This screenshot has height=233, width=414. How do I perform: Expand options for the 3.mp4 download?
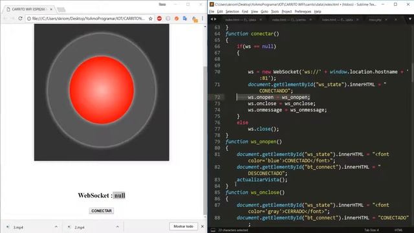click(56, 227)
